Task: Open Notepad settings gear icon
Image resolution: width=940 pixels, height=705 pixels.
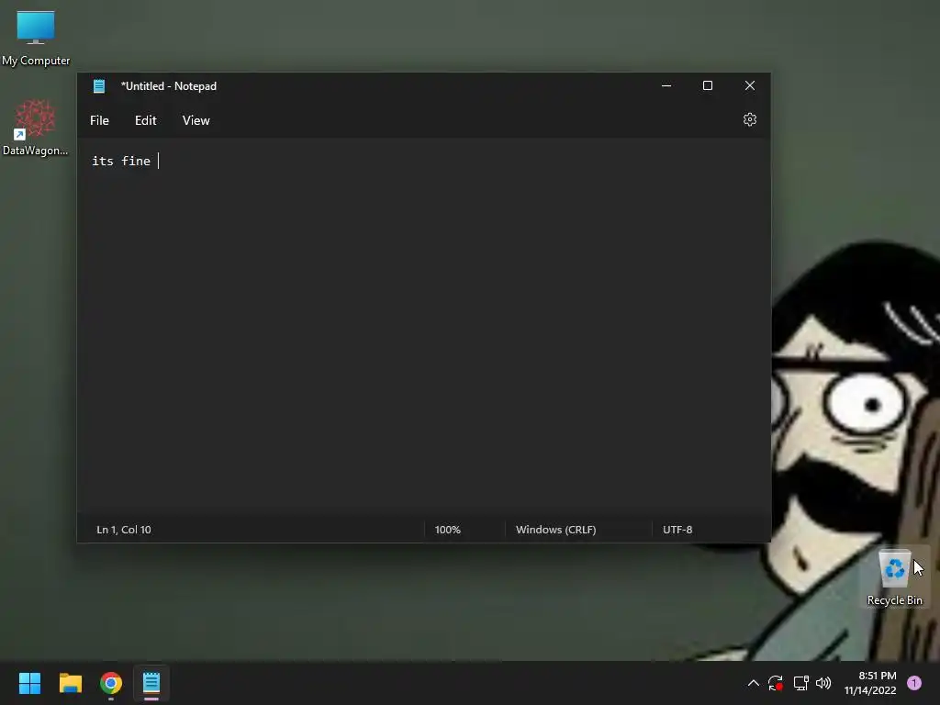Action: point(749,120)
